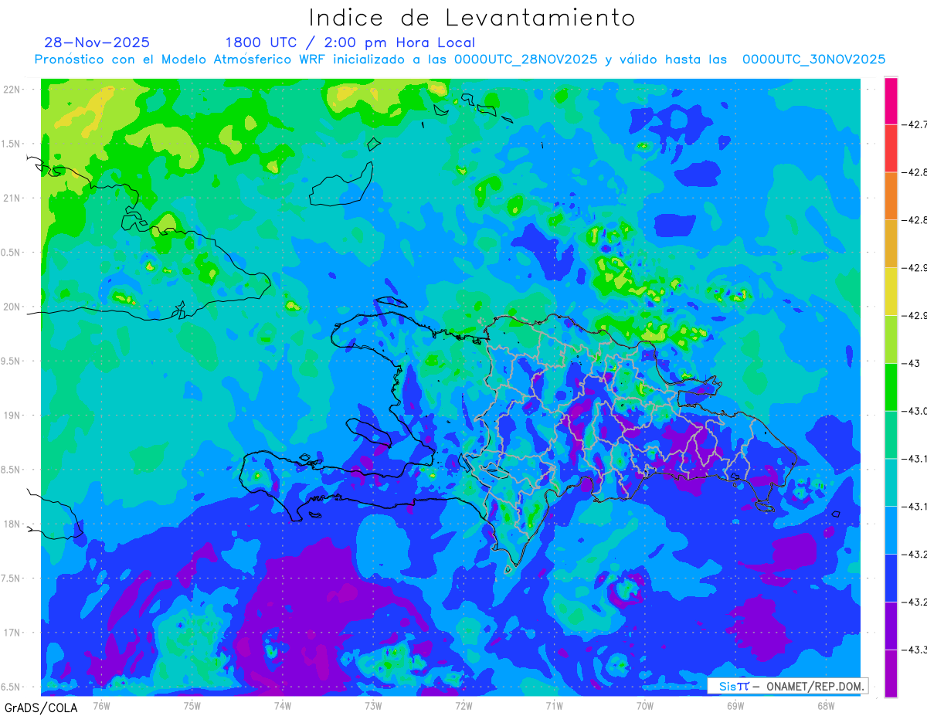Click the 76W longitude label

click(101, 704)
